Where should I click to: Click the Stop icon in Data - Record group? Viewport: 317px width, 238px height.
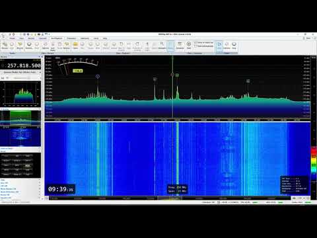tap(37, 46)
